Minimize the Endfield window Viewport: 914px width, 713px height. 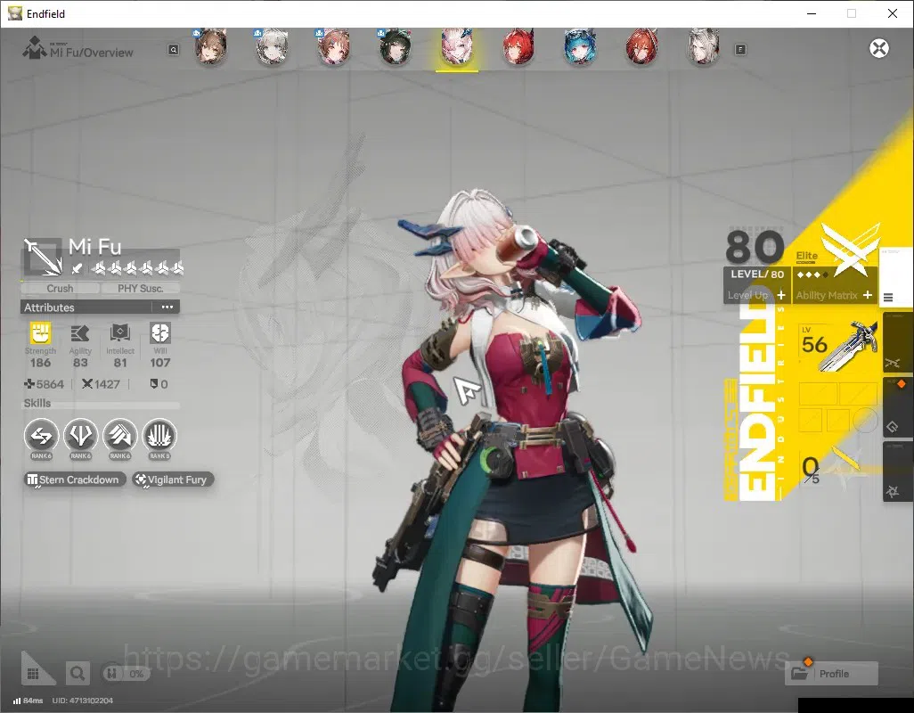click(811, 13)
